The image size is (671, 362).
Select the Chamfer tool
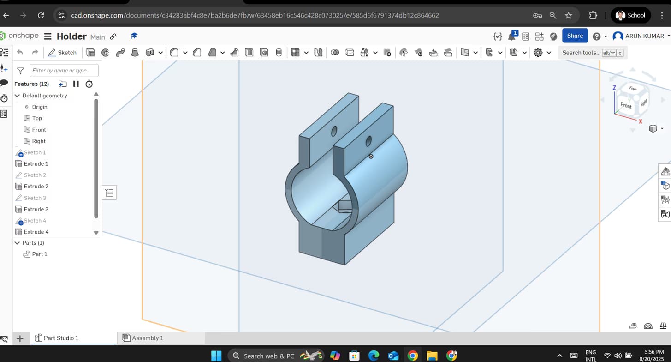tap(197, 52)
